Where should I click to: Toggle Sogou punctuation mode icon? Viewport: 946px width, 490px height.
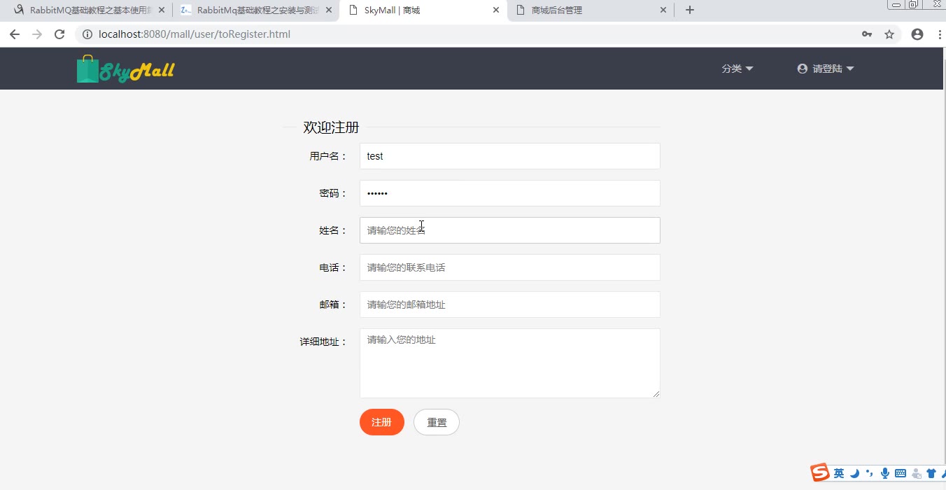pos(870,474)
